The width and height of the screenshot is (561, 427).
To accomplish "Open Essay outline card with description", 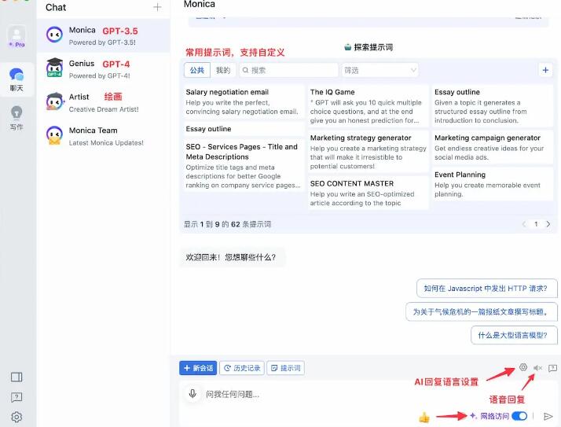I will pos(493,106).
